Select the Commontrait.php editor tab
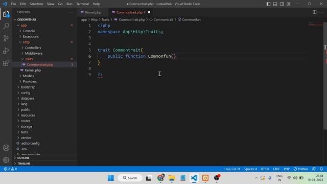 click(x=131, y=12)
